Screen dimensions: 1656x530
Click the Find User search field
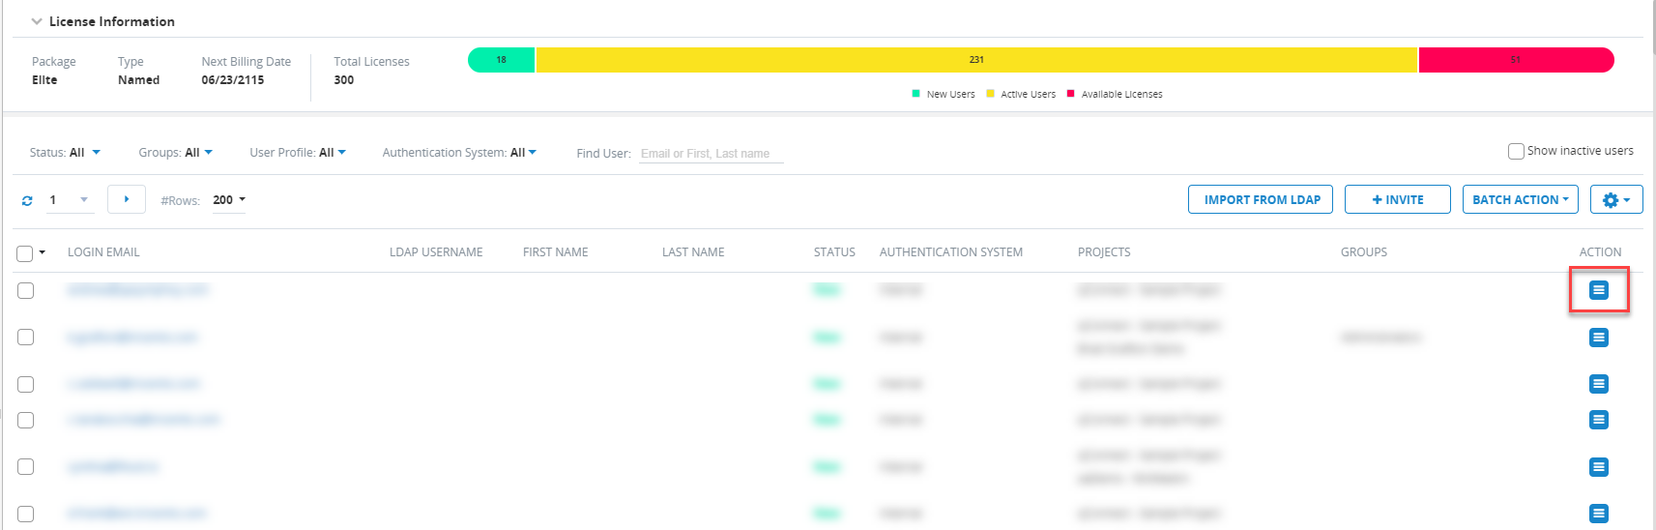[711, 154]
